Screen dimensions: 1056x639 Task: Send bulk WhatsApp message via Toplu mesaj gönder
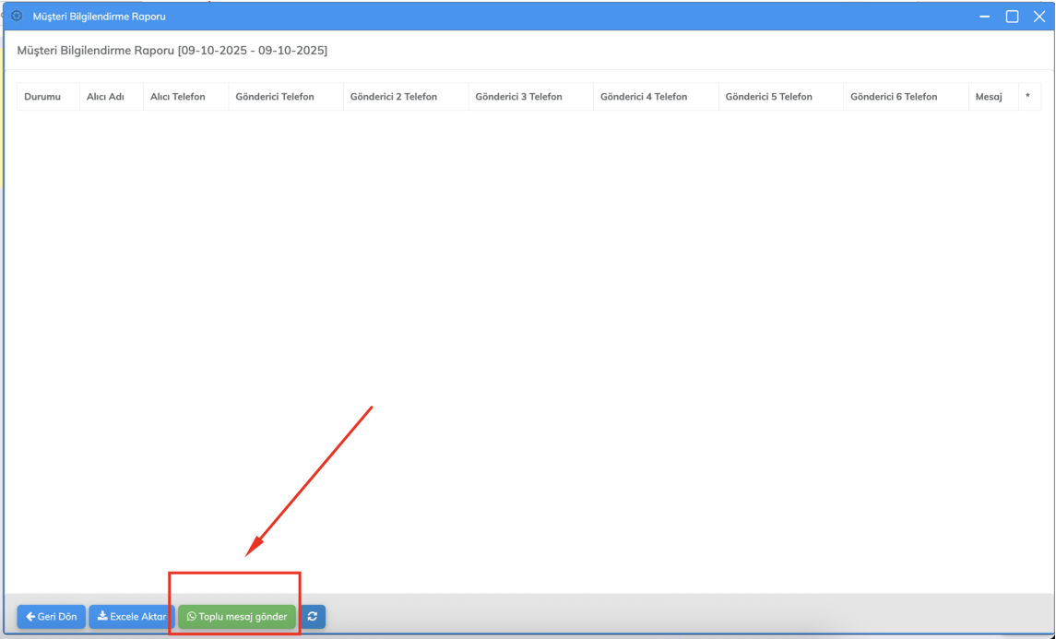pyautogui.click(x=237, y=617)
